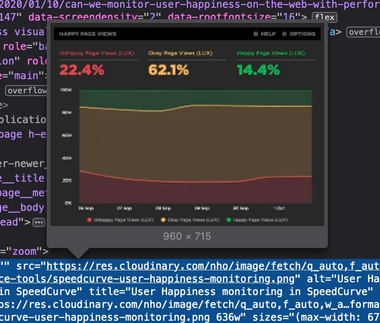Viewport: 380px width, 323px height.
Task: Click the e="main"> element line
Action: pyautogui.click(x=24, y=76)
